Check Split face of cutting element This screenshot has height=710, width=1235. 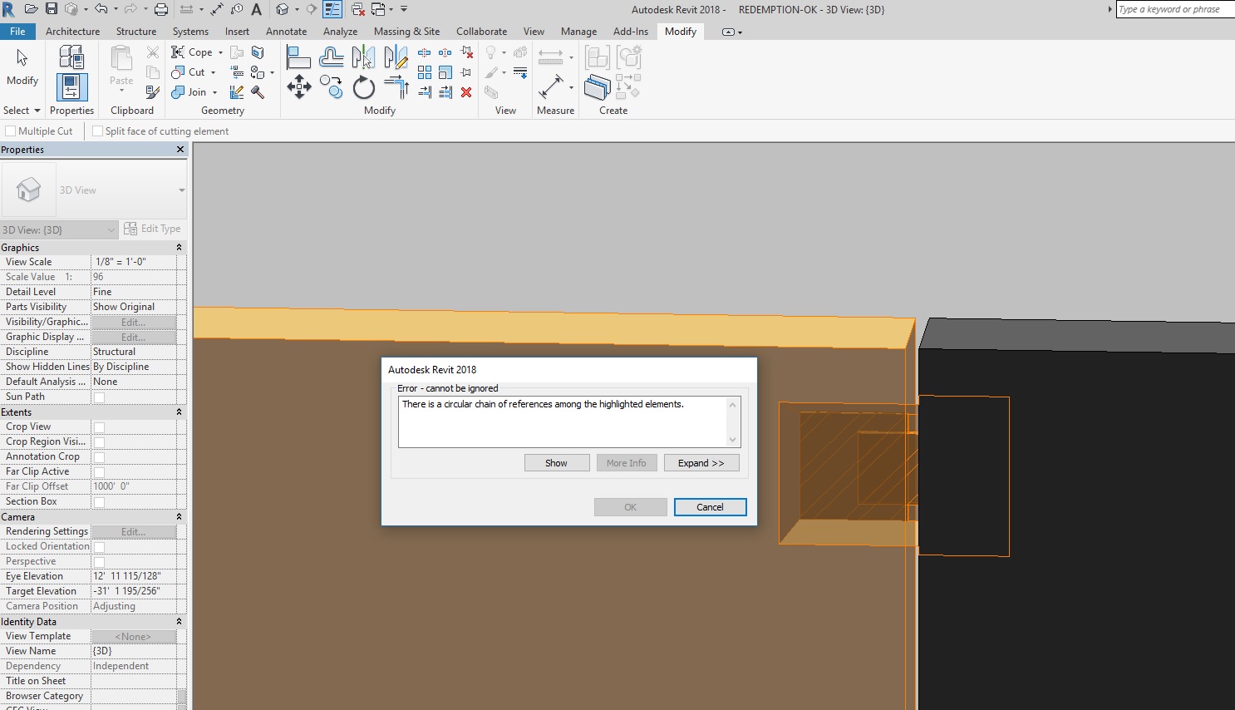click(96, 131)
